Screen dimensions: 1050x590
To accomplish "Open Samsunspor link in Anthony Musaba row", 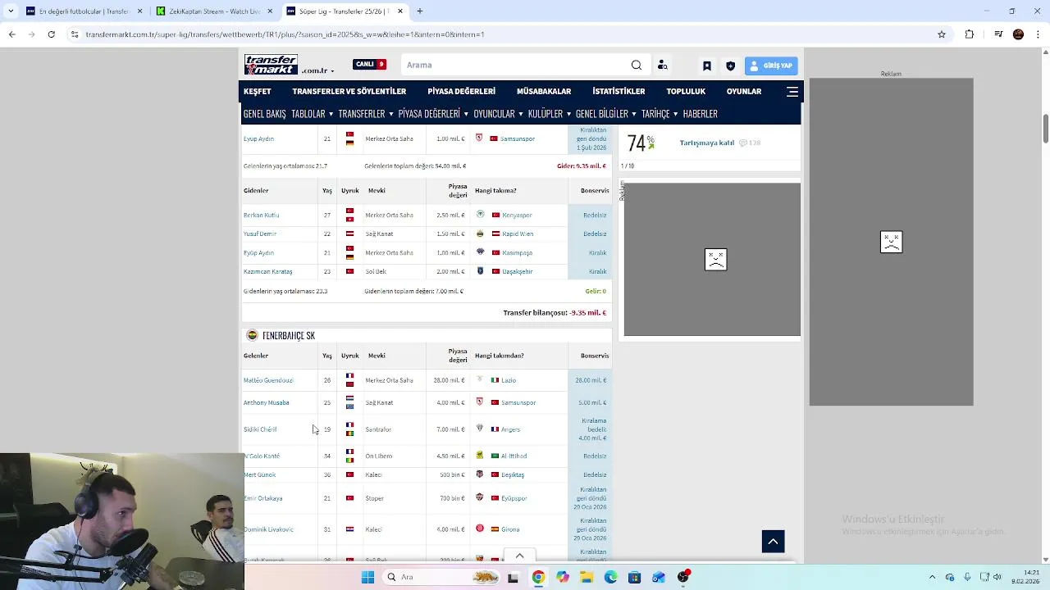I will pos(518,402).
